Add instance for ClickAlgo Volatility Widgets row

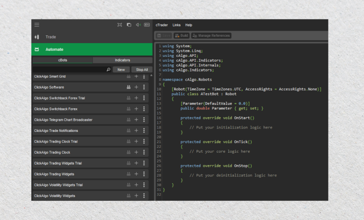click(136, 196)
